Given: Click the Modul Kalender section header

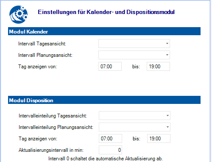Looking at the screenshot, I should click(104, 31).
